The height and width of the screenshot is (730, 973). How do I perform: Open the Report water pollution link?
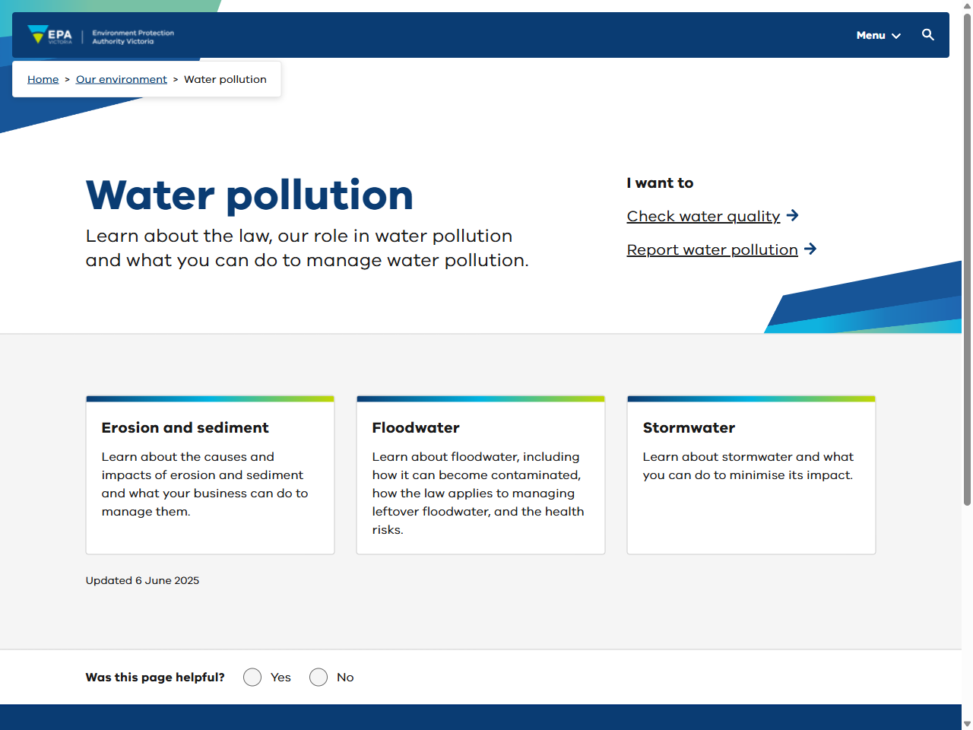712,249
